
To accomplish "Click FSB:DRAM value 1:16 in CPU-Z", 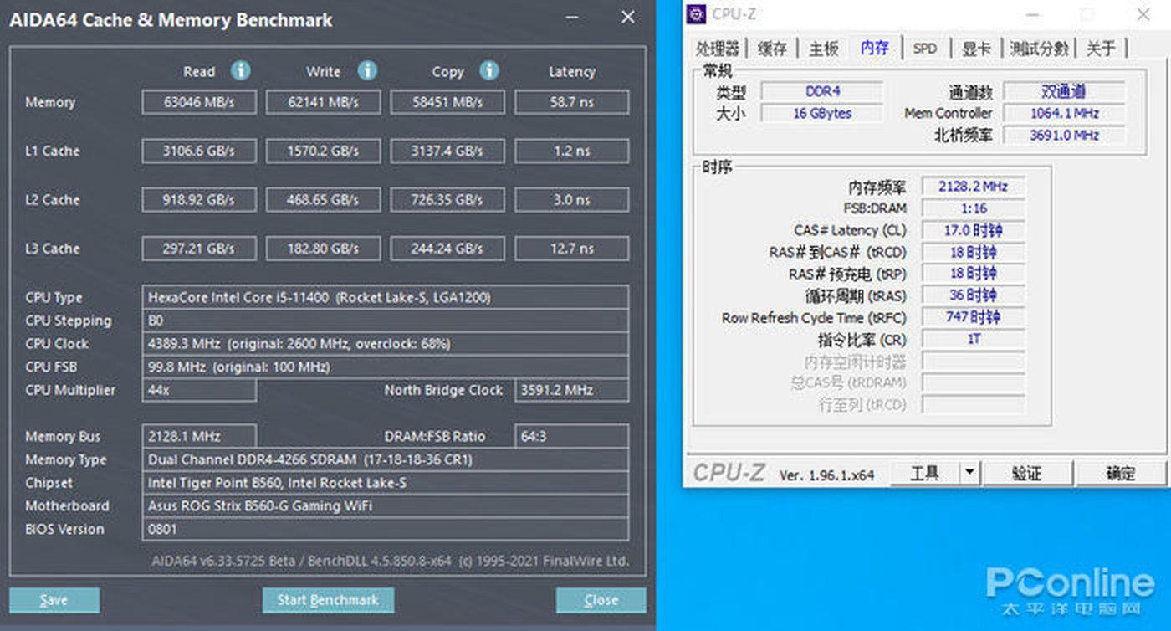I will pos(974,208).
